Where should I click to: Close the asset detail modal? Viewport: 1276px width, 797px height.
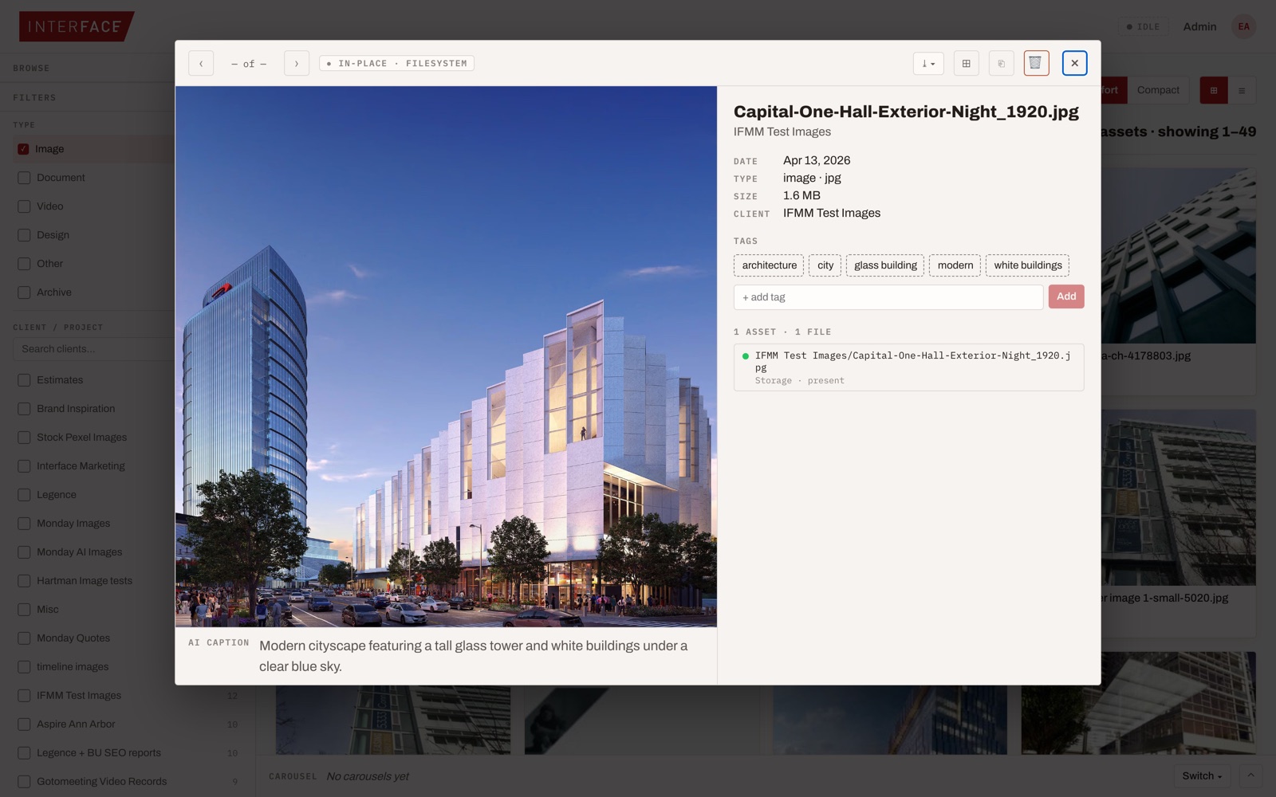pos(1074,63)
